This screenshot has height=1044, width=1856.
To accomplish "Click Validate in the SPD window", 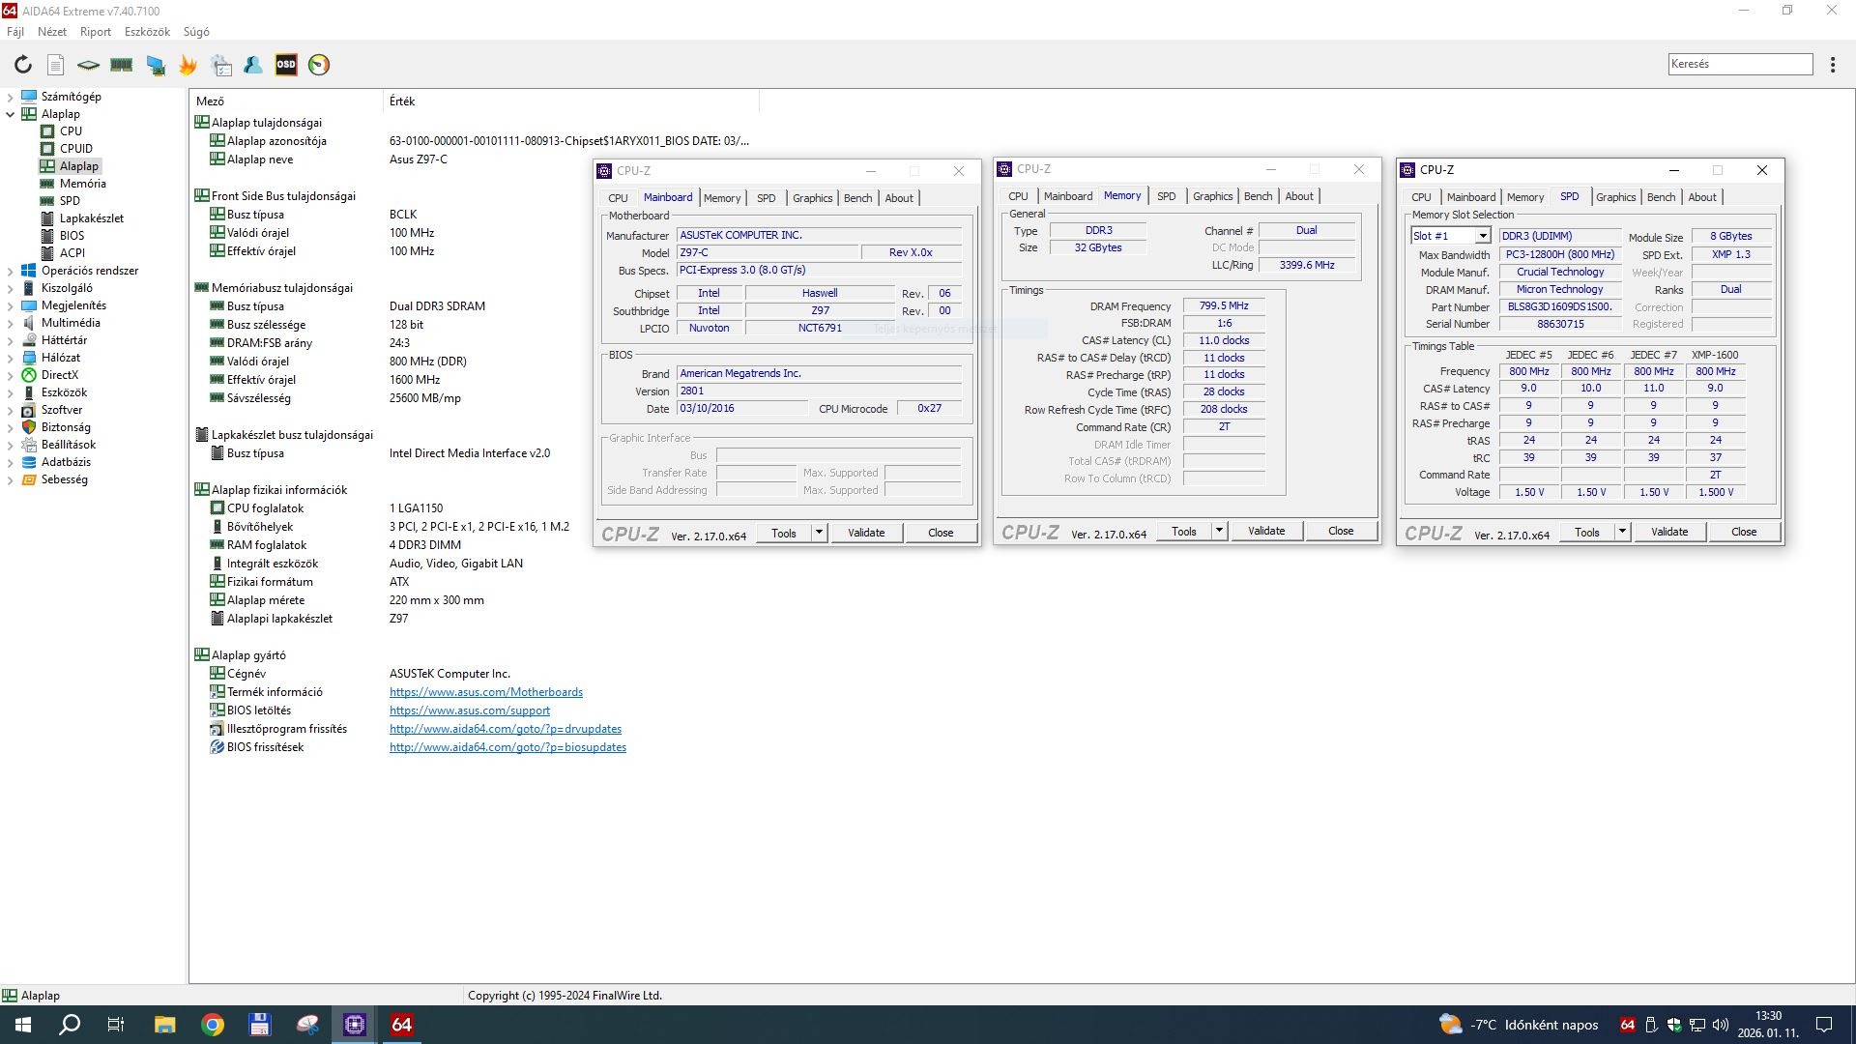I will 1669,533.
